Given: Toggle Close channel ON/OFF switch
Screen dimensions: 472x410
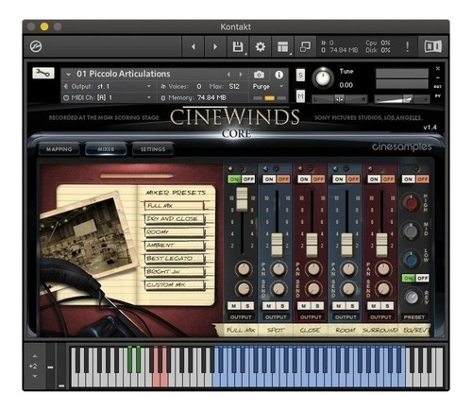Looking at the screenshot, I should coord(311,179).
